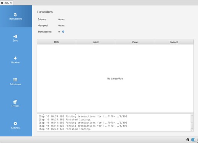Sort transactions by Value column
The height and width of the screenshot is (143, 198).
pyautogui.click(x=135, y=42)
